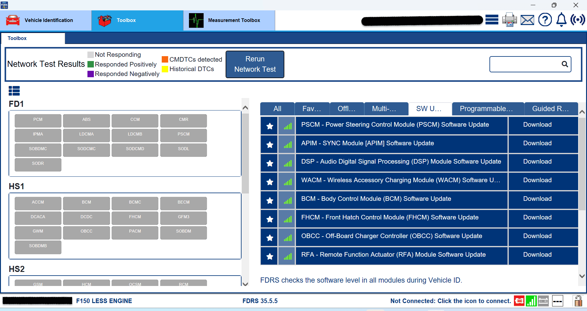Viewport: 587px width, 311px height.
Task: Download the APIM SYNC Module Software Update
Action: 537,143
